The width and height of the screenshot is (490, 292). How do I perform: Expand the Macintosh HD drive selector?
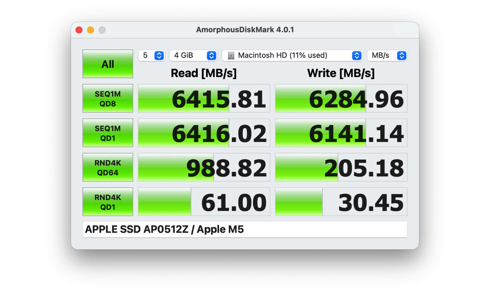tap(292, 55)
